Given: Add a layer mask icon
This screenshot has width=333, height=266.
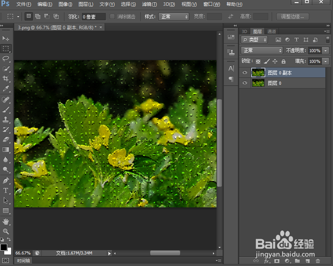Looking at the screenshot, I should click(277, 261).
